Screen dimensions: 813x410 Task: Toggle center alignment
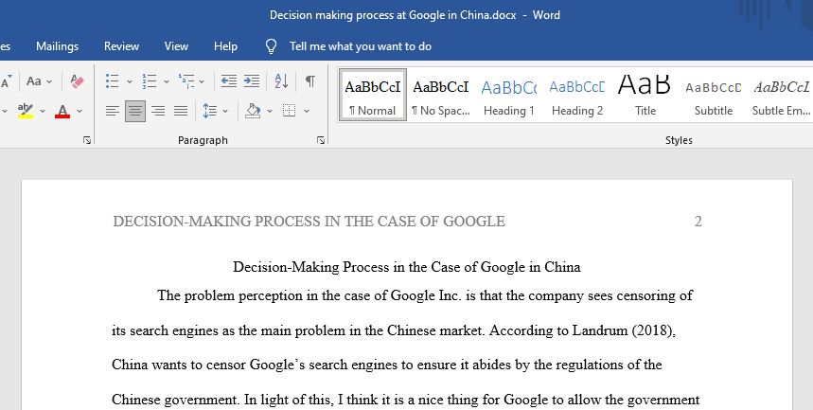coord(135,111)
